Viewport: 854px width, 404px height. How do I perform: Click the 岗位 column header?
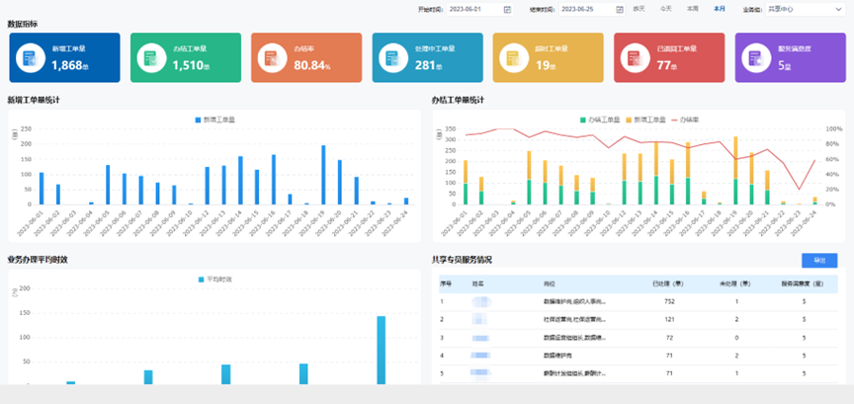pos(549,283)
